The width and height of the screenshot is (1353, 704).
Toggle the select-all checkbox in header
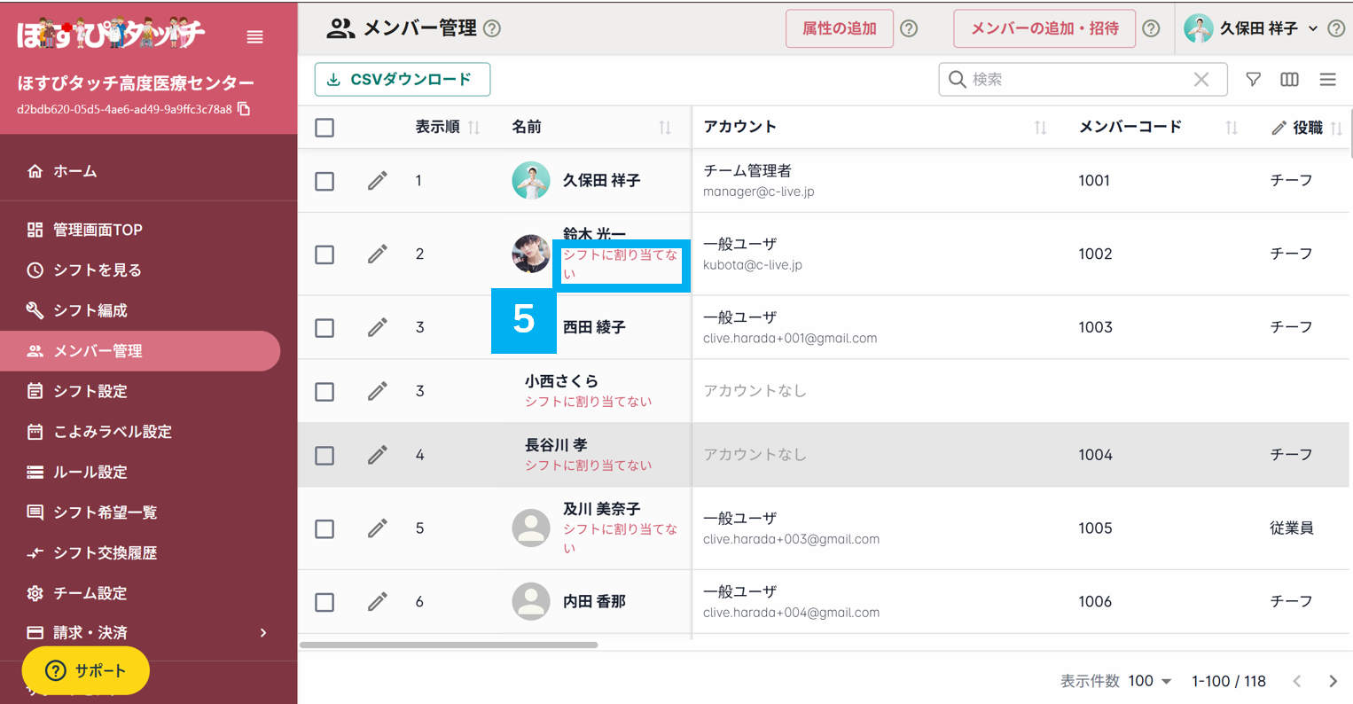click(x=325, y=128)
